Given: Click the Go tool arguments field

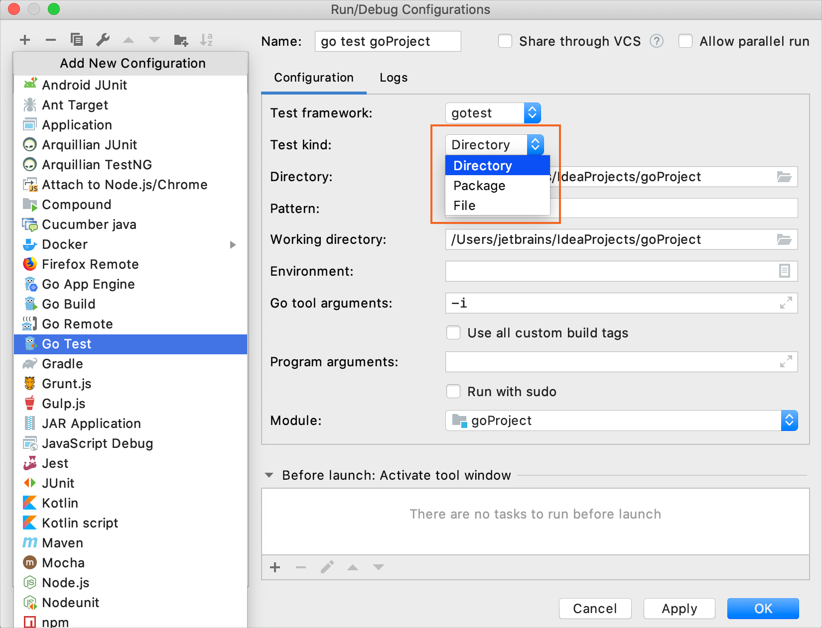Looking at the screenshot, I should 621,303.
